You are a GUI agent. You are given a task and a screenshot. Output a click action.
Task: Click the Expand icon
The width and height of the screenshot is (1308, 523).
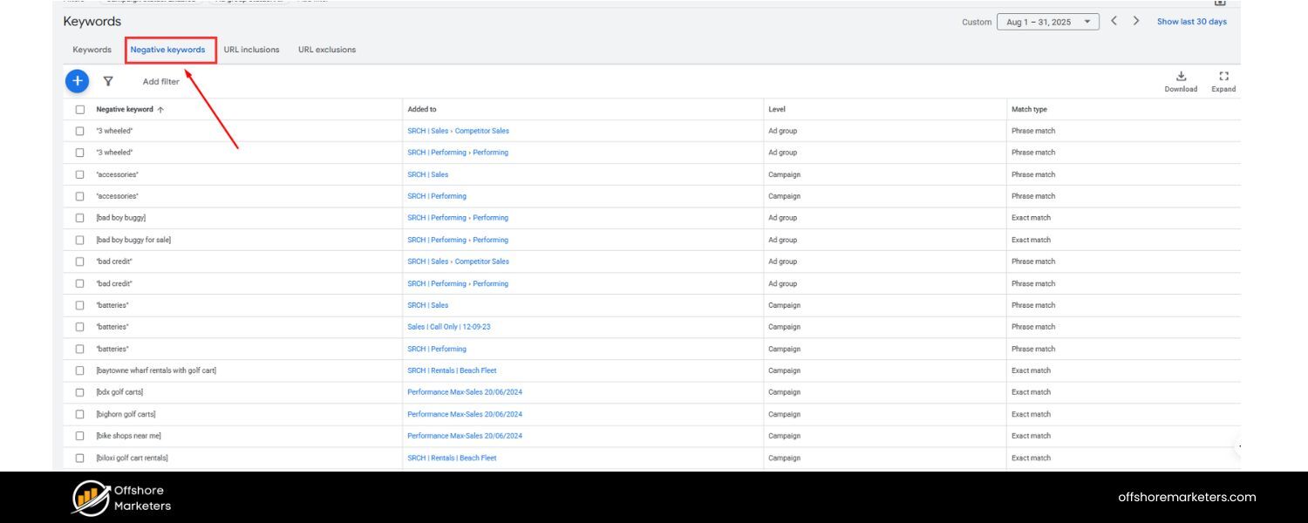point(1223,78)
